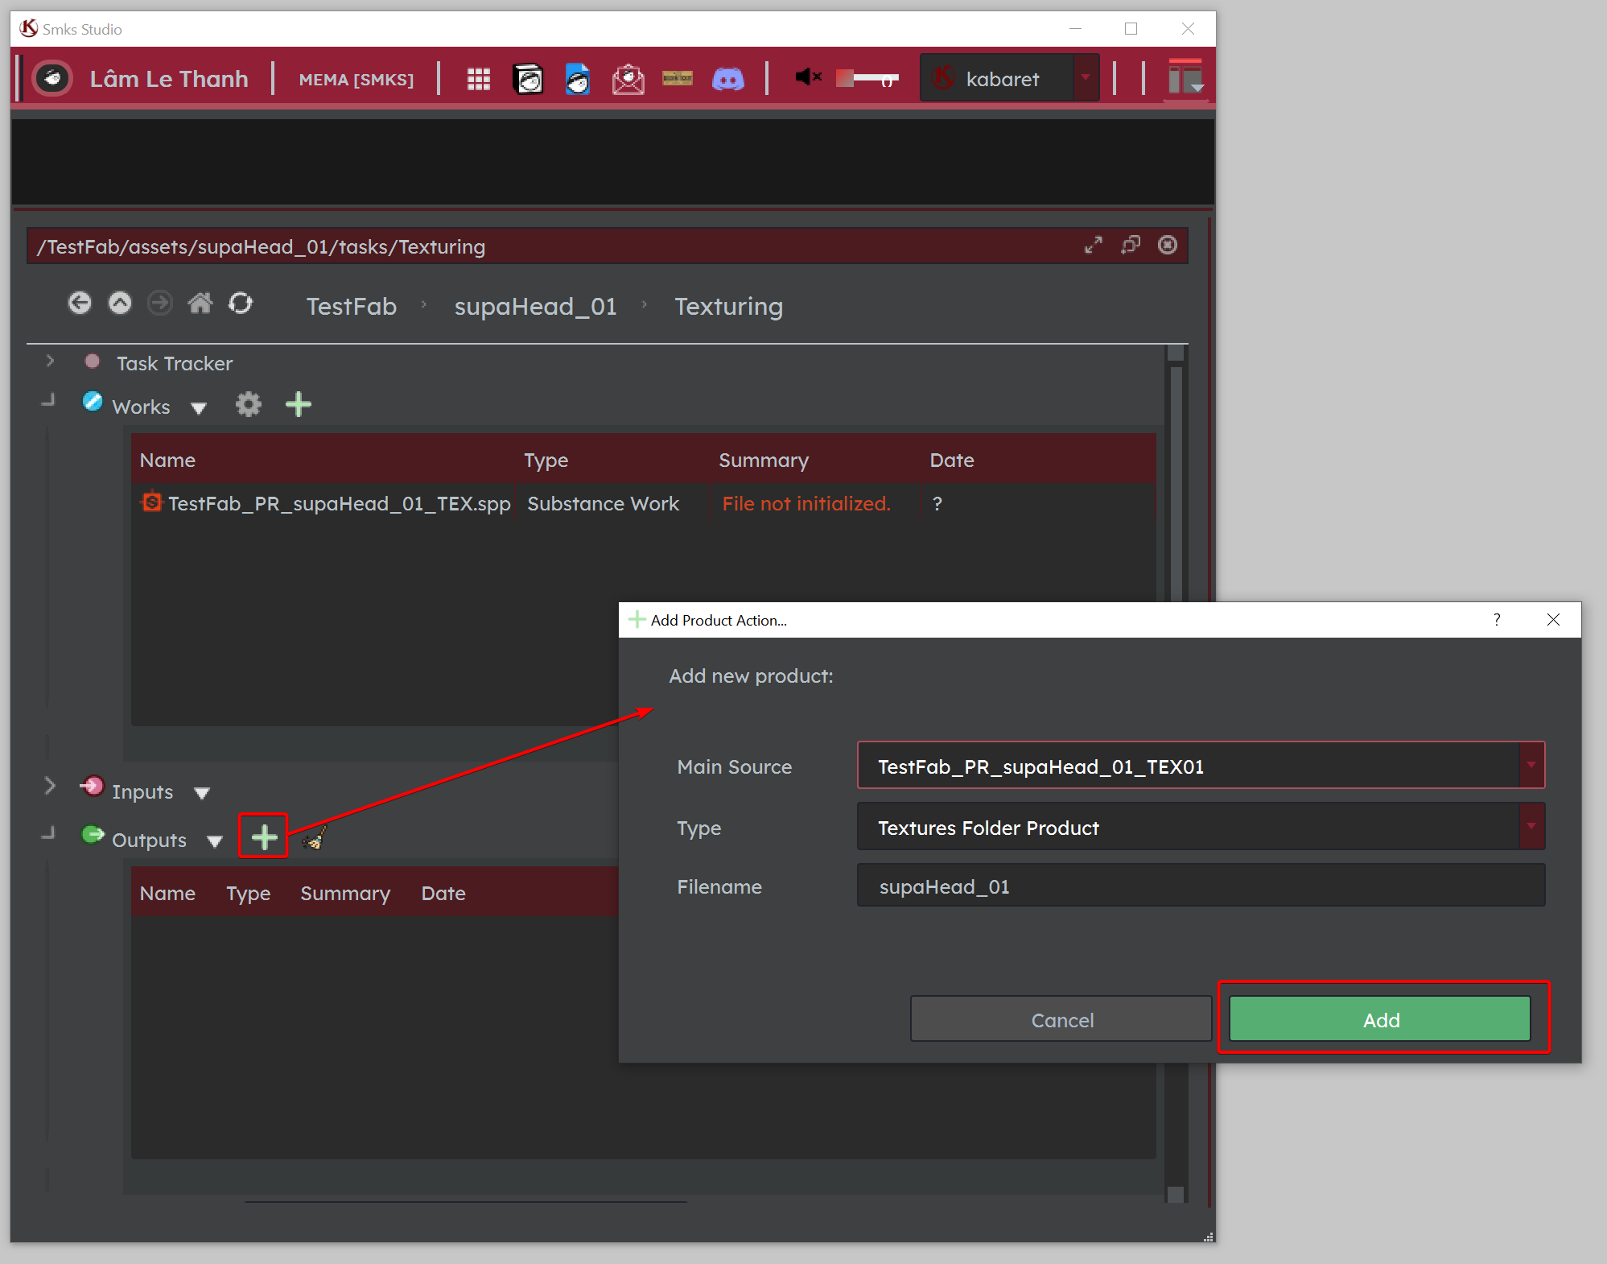Click the Task Tracker pink dot icon
The width and height of the screenshot is (1607, 1264).
[x=93, y=361]
